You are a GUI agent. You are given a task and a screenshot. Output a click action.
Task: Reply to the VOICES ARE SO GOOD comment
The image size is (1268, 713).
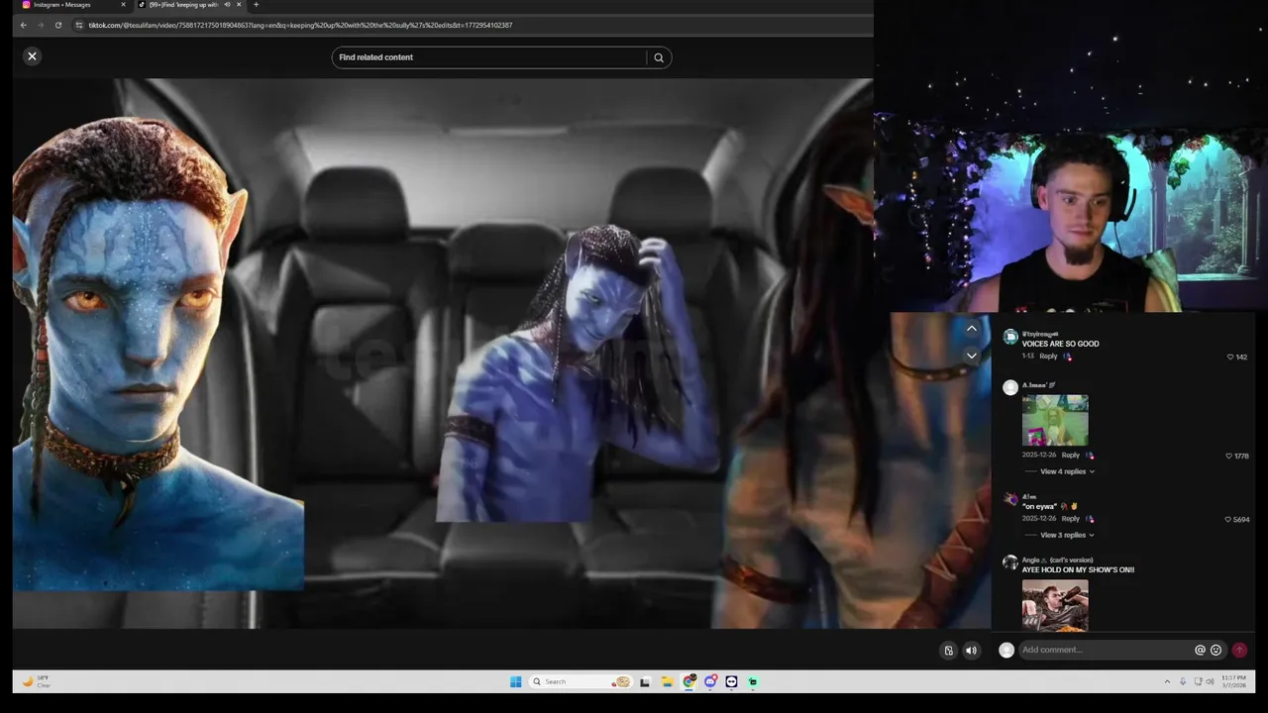click(1048, 356)
